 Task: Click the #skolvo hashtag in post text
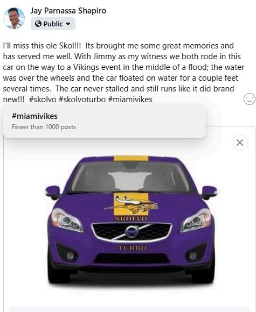coord(43,100)
